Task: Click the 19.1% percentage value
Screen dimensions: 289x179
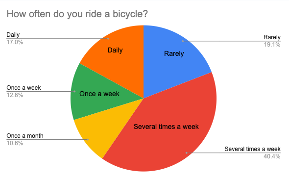Action: (x=272, y=45)
